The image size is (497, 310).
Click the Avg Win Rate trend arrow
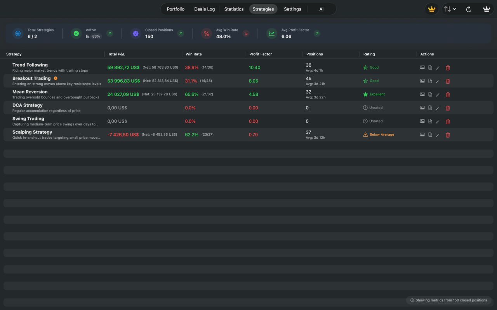246,34
